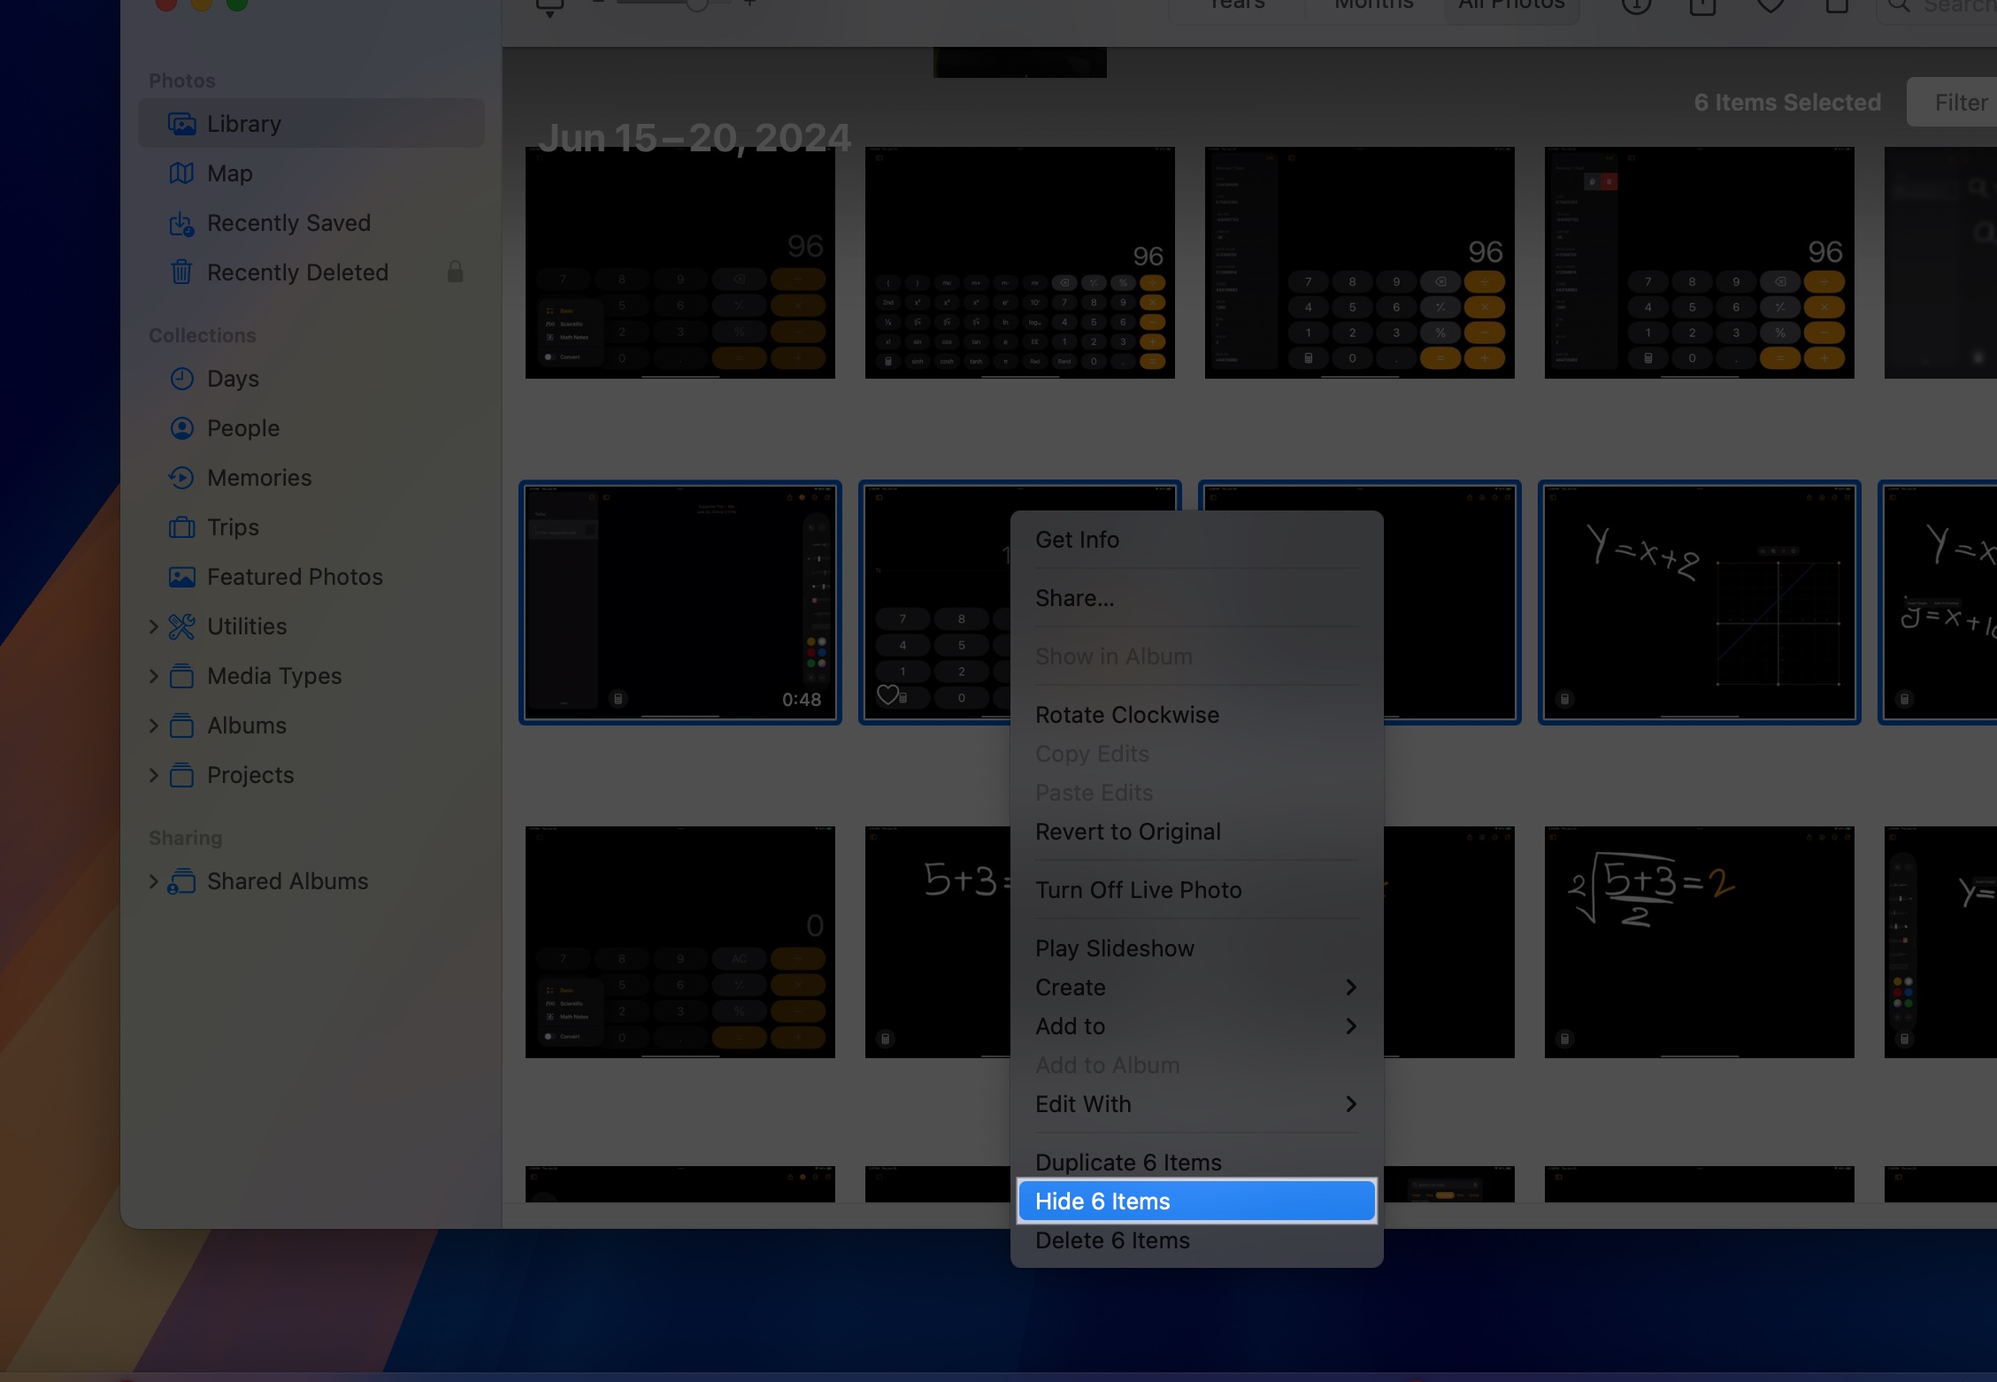Select Turn Off Live Photo in the context menu

[1139, 889]
